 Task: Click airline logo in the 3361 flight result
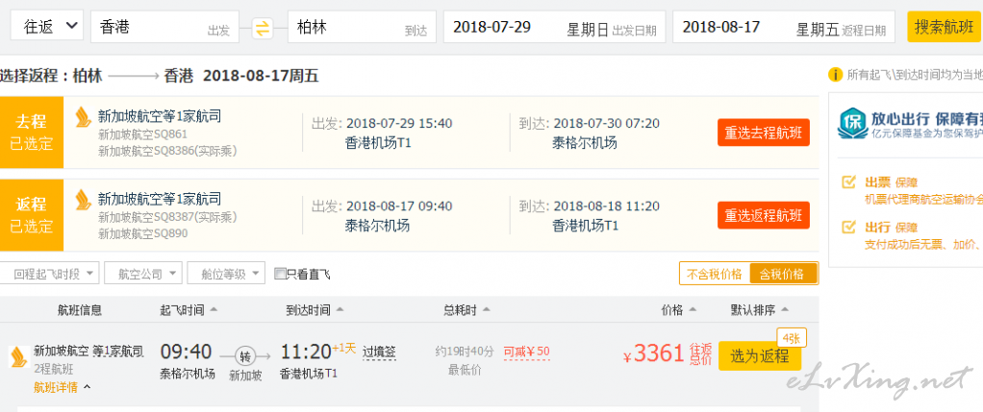coord(18,356)
